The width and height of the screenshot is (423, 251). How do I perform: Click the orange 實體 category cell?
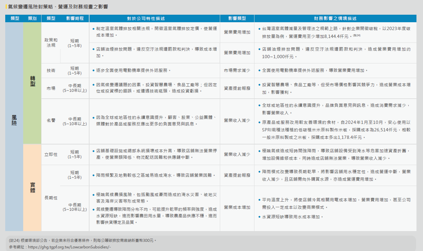coord(32,187)
